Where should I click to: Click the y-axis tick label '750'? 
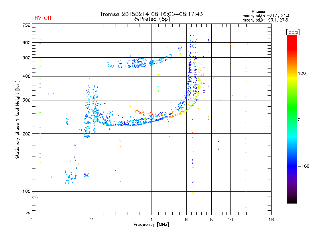(26, 25)
